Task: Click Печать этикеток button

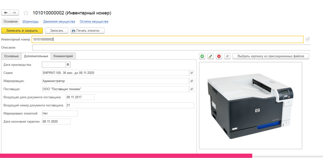Action: [87, 31]
